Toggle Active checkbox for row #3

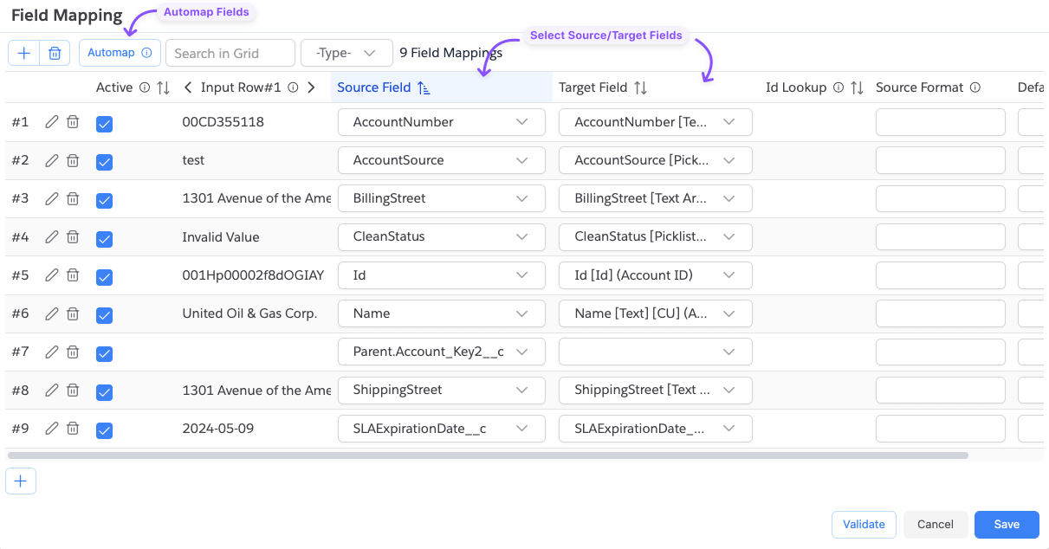pos(105,200)
